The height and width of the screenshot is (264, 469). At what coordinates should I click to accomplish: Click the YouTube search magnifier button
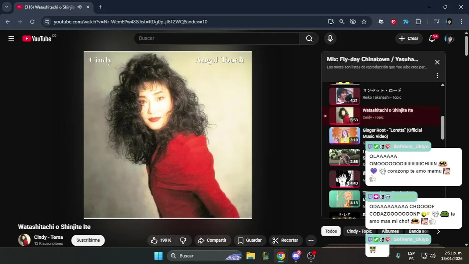click(309, 38)
